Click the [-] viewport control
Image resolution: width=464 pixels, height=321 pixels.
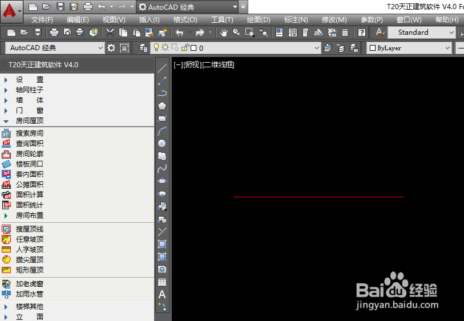[178, 65]
